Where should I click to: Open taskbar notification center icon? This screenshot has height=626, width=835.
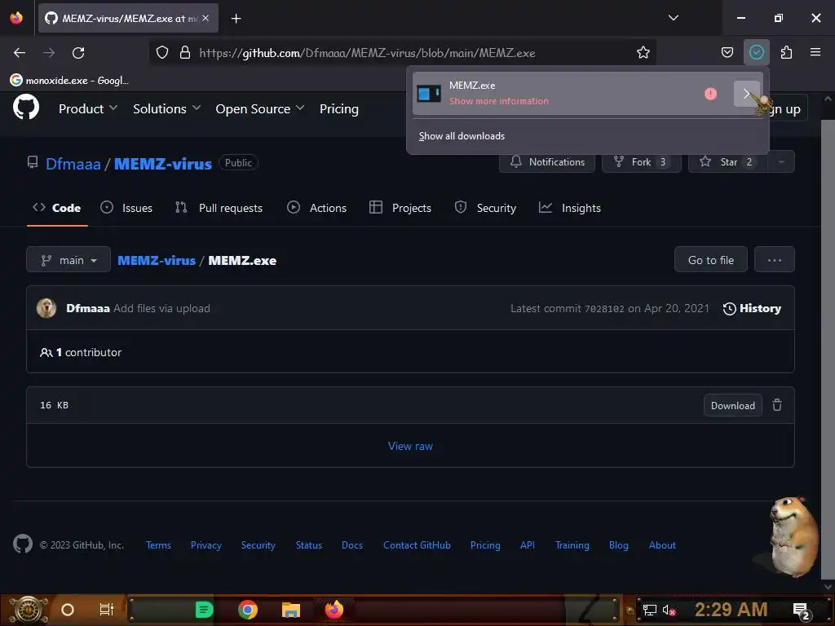tap(801, 610)
